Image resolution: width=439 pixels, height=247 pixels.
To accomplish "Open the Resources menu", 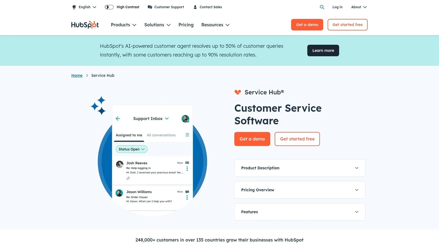I will click(215, 25).
